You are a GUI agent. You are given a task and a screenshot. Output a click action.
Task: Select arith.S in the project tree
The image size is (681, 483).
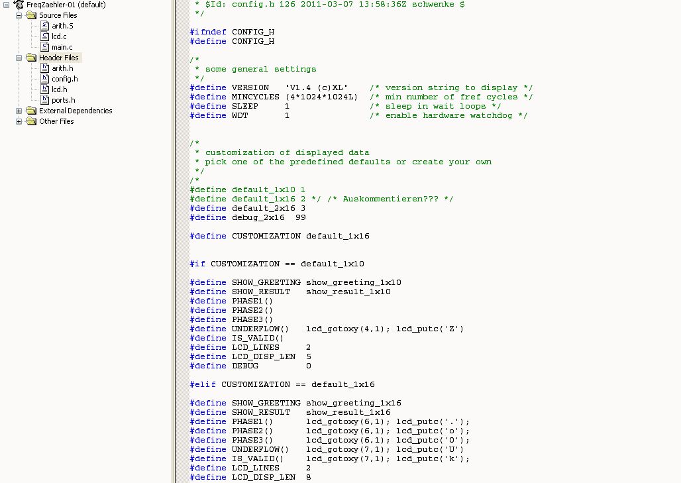pos(62,26)
